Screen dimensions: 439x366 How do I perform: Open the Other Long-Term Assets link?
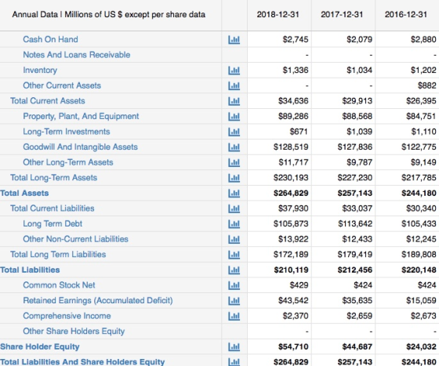(x=68, y=162)
